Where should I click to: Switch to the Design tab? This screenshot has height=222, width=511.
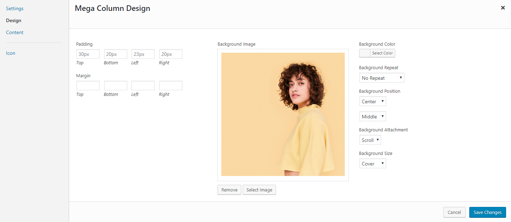pyautogui.click(x=14, y=20)
